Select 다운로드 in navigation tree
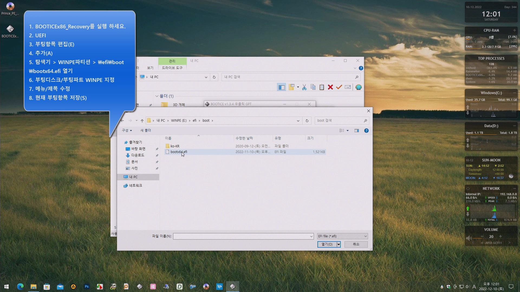 point(138,155)
